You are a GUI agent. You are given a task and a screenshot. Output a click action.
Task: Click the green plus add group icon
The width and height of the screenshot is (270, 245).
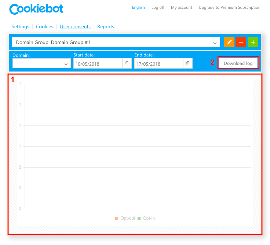tap(253, 42)
